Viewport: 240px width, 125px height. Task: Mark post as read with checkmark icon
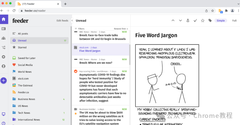[x=195, y=21]
